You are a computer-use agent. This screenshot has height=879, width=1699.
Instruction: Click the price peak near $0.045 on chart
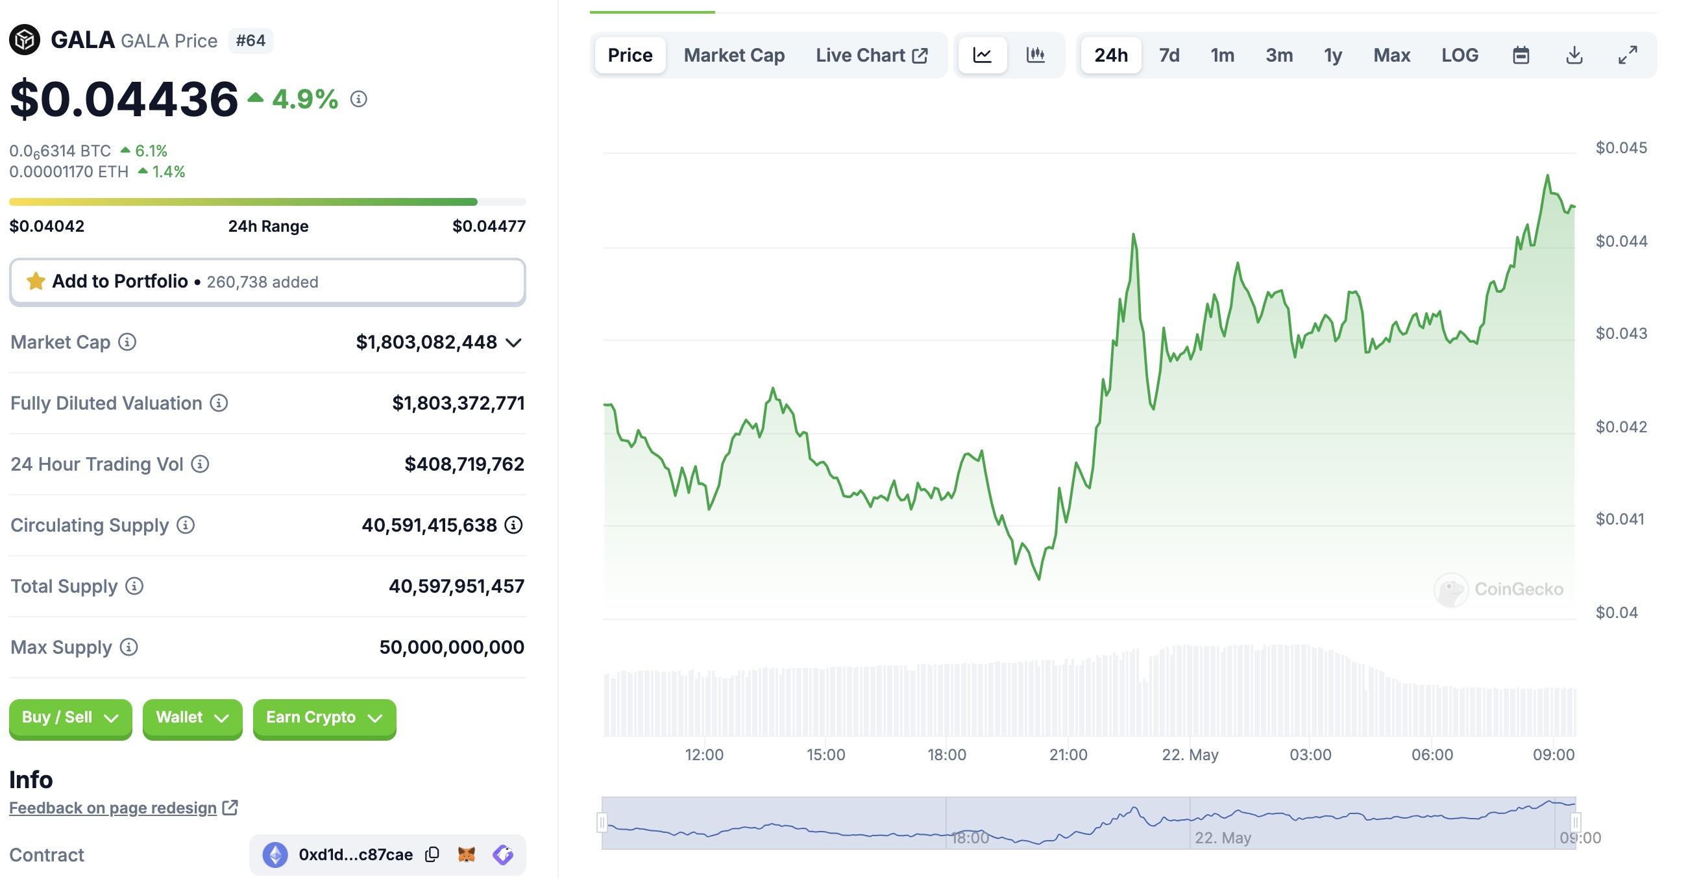1547,176
